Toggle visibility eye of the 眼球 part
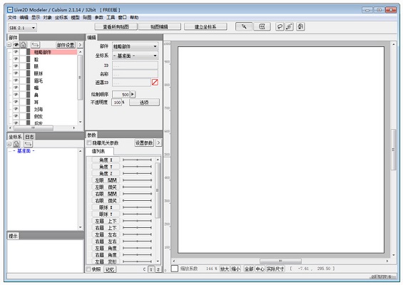The height and width of the screenshot is (285, 403). click(16, 73)
